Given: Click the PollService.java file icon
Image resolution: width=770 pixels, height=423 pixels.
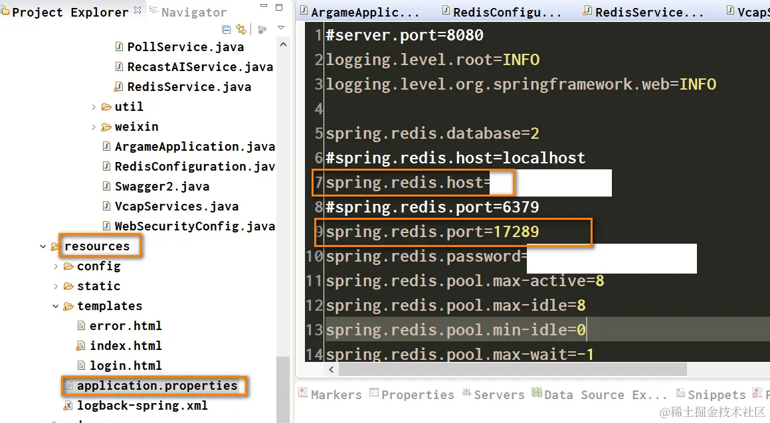Looking at the screenshot, I should pos(119,46).
